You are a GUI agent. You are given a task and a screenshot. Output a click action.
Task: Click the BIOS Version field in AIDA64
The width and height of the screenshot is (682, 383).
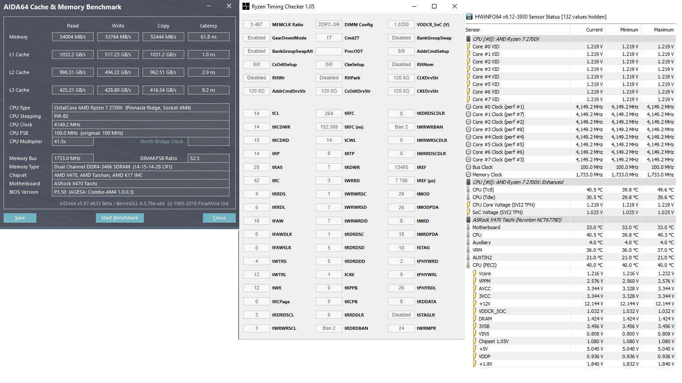pos(141,192)
